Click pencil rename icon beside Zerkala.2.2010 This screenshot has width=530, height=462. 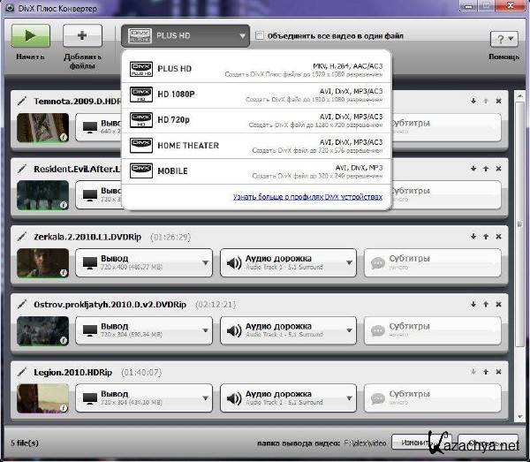23,237
